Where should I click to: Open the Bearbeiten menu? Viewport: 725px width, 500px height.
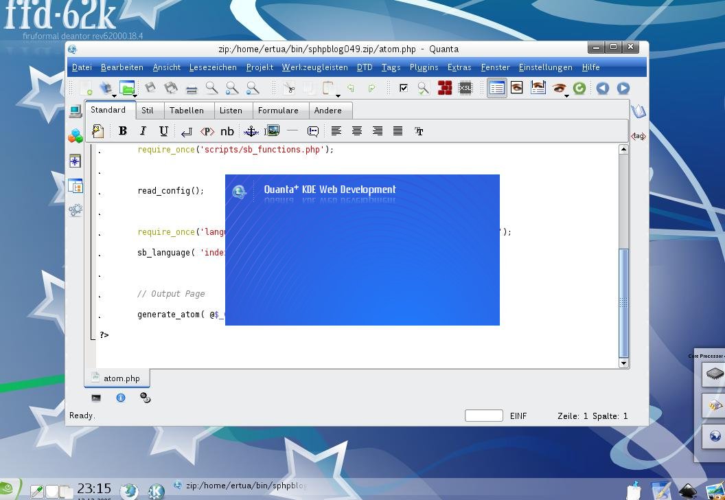click(122, 67)
